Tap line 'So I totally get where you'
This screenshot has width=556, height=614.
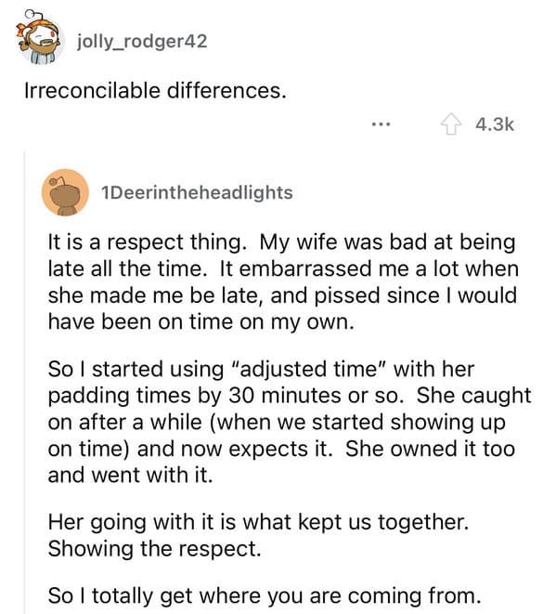pos(265,596)
